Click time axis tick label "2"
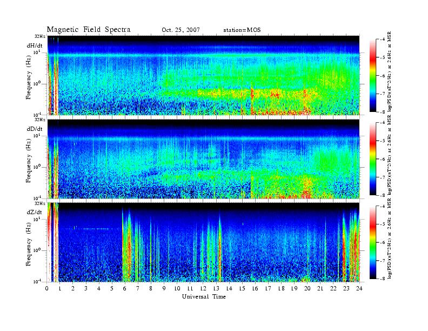 (x=73, y=289)
